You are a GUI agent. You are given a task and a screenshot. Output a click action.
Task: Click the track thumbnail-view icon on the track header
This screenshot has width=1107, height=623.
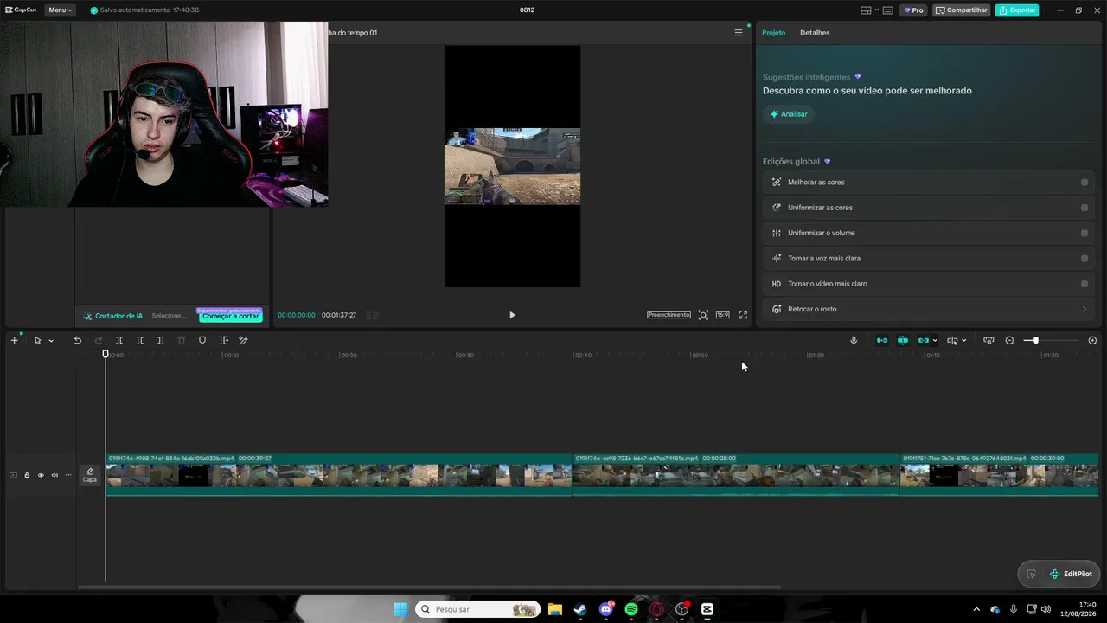(x=13, y=475)
